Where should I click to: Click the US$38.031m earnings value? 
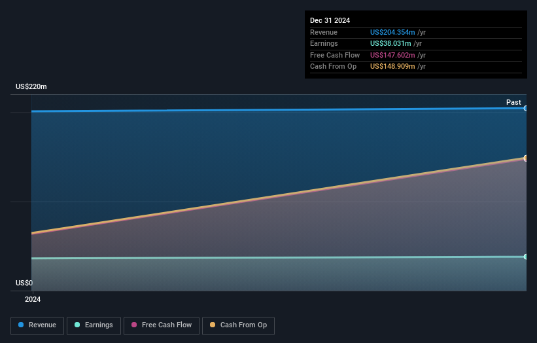pyautogui.click(x=390, y=43)
